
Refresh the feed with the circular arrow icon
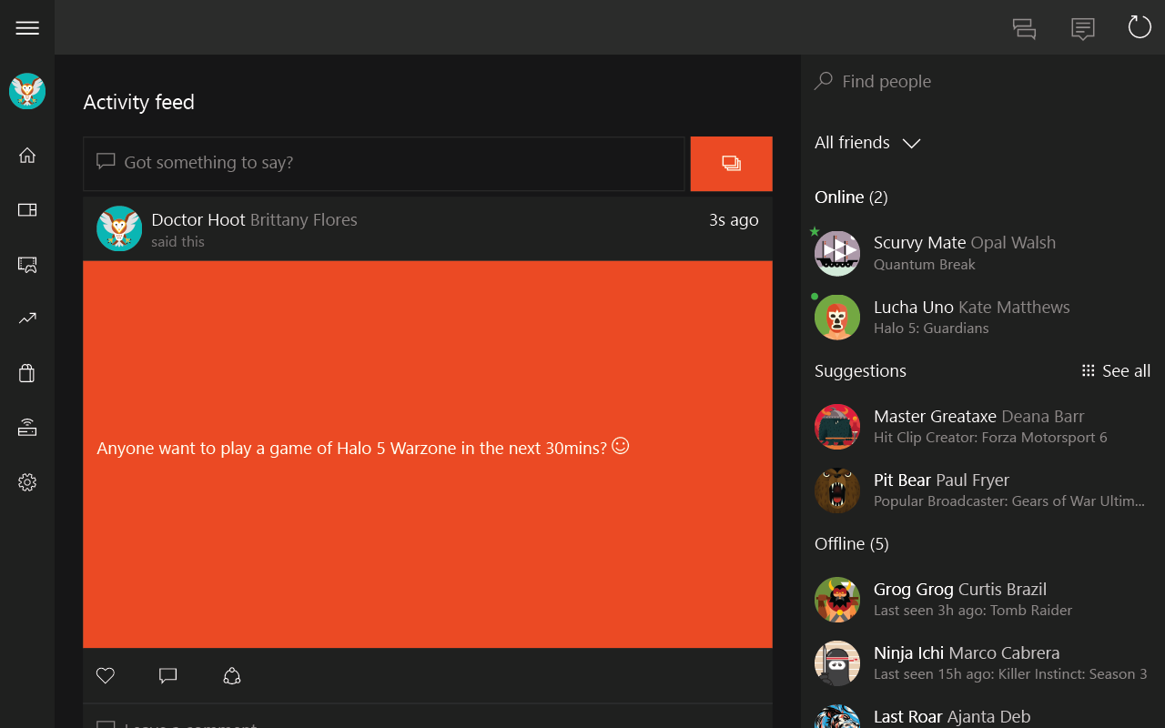click(x=1139, y=26)
